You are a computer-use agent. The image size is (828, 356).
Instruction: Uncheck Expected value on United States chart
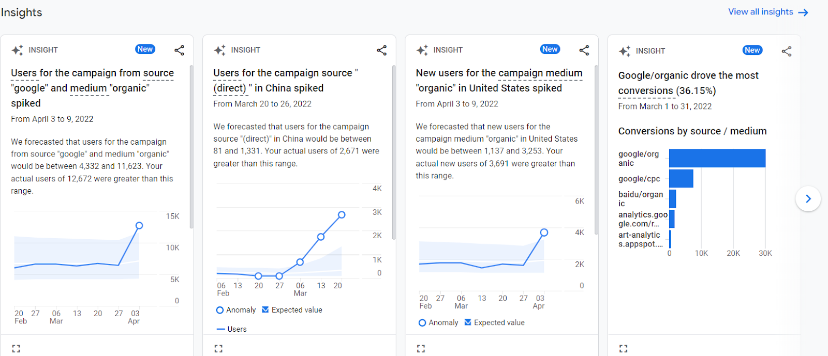coord(468,322)
